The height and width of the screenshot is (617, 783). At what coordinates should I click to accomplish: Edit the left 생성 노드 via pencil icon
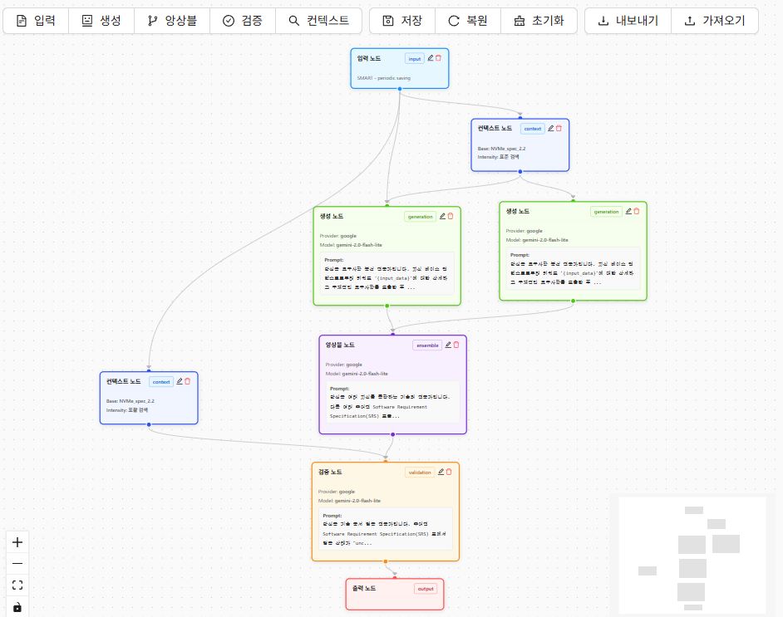click(x=442, y=216)
